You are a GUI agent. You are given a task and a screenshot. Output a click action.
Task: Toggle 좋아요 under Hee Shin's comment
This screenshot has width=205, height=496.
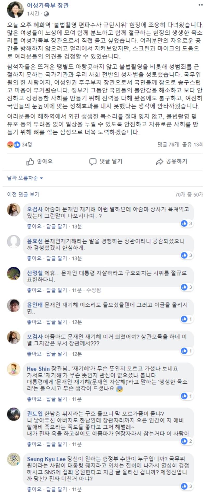coord(34,399)
